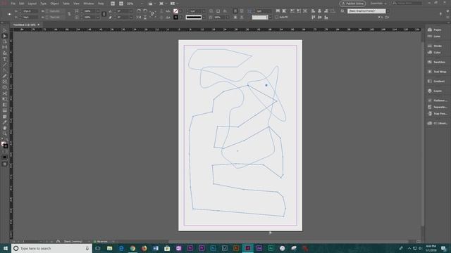Select the Zoom tool
The height and width of the screenshot is (253, 451).
tap(5, 134)
